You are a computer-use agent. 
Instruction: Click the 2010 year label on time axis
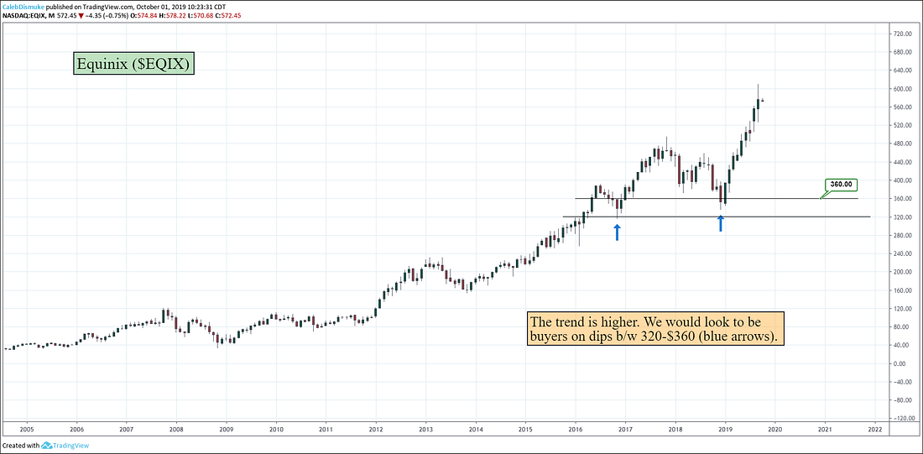pyautogui.click(x=276, y=431)
